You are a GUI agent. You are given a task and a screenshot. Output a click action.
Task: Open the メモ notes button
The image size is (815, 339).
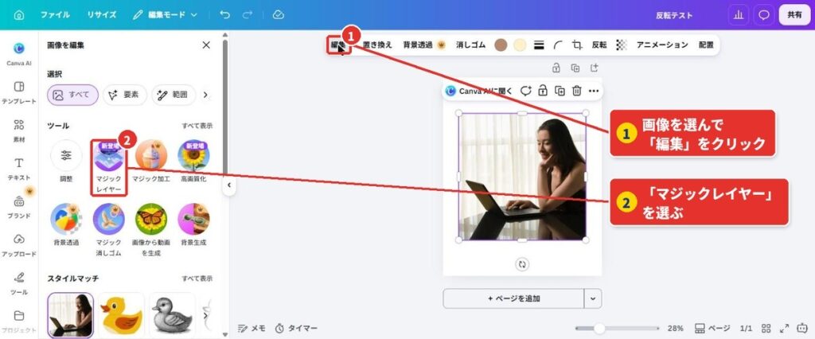252,328
